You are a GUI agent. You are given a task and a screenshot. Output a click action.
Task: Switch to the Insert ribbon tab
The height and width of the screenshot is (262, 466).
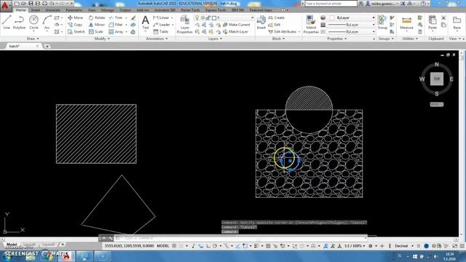point(36,10)
